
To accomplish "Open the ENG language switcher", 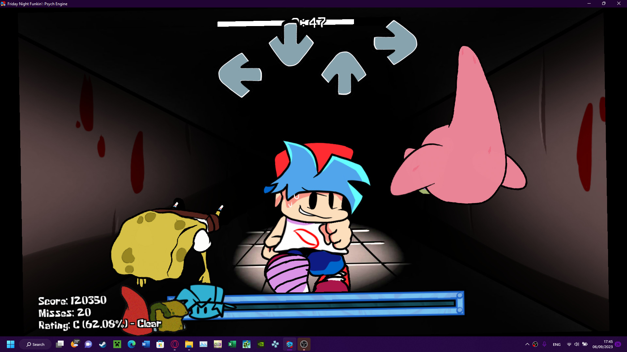I will pyautogui.click(x=556, y=344).
